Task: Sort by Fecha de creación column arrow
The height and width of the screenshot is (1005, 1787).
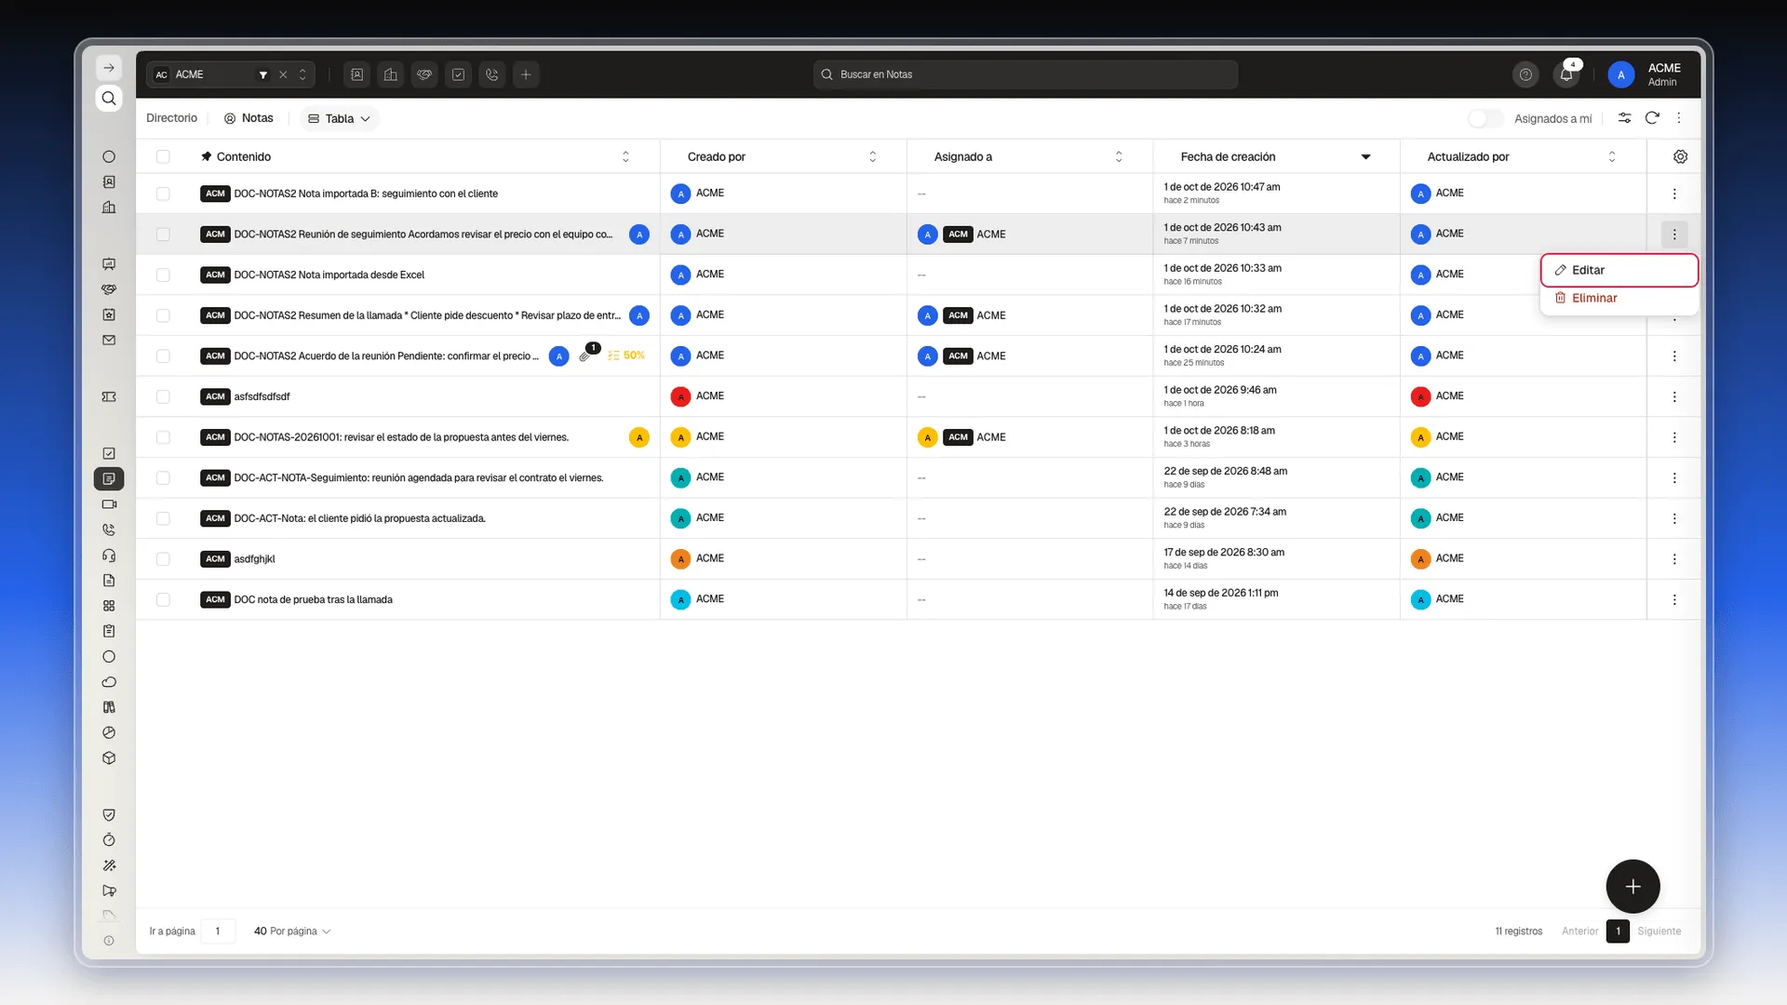Action: click(1365, 157)
